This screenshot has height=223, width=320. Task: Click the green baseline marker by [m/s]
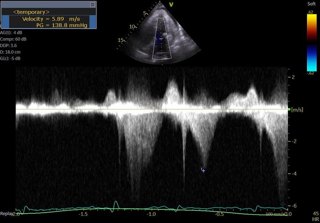coord(289,110)
